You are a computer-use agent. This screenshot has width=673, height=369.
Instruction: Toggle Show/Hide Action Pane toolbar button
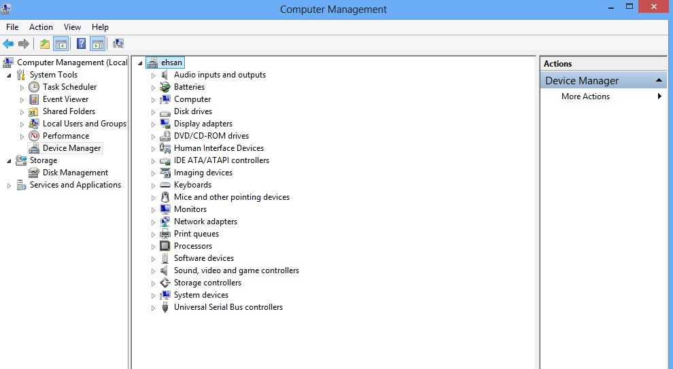point(98,44)
